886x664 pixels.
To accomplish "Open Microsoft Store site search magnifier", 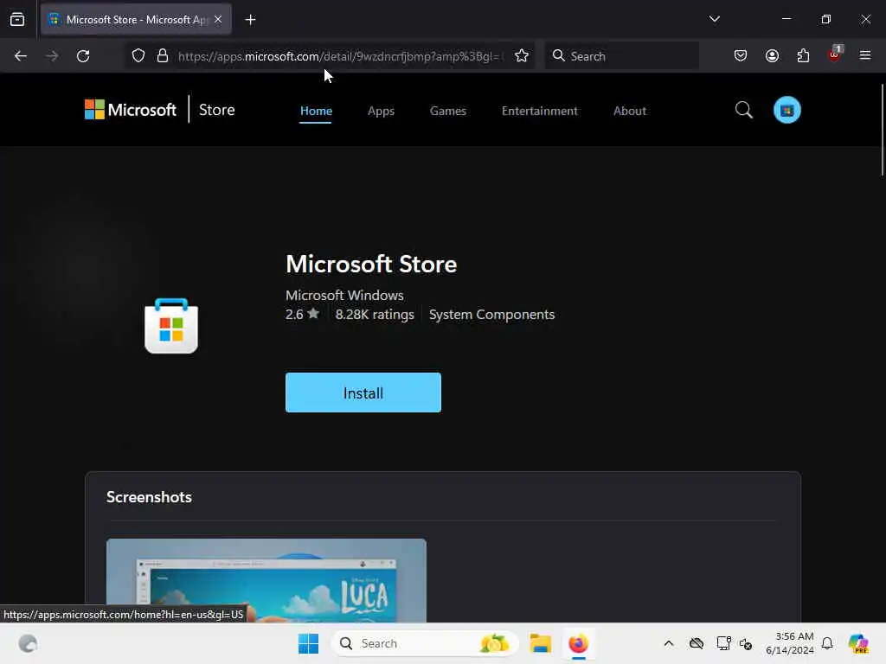I will click(x=743, y=110).
